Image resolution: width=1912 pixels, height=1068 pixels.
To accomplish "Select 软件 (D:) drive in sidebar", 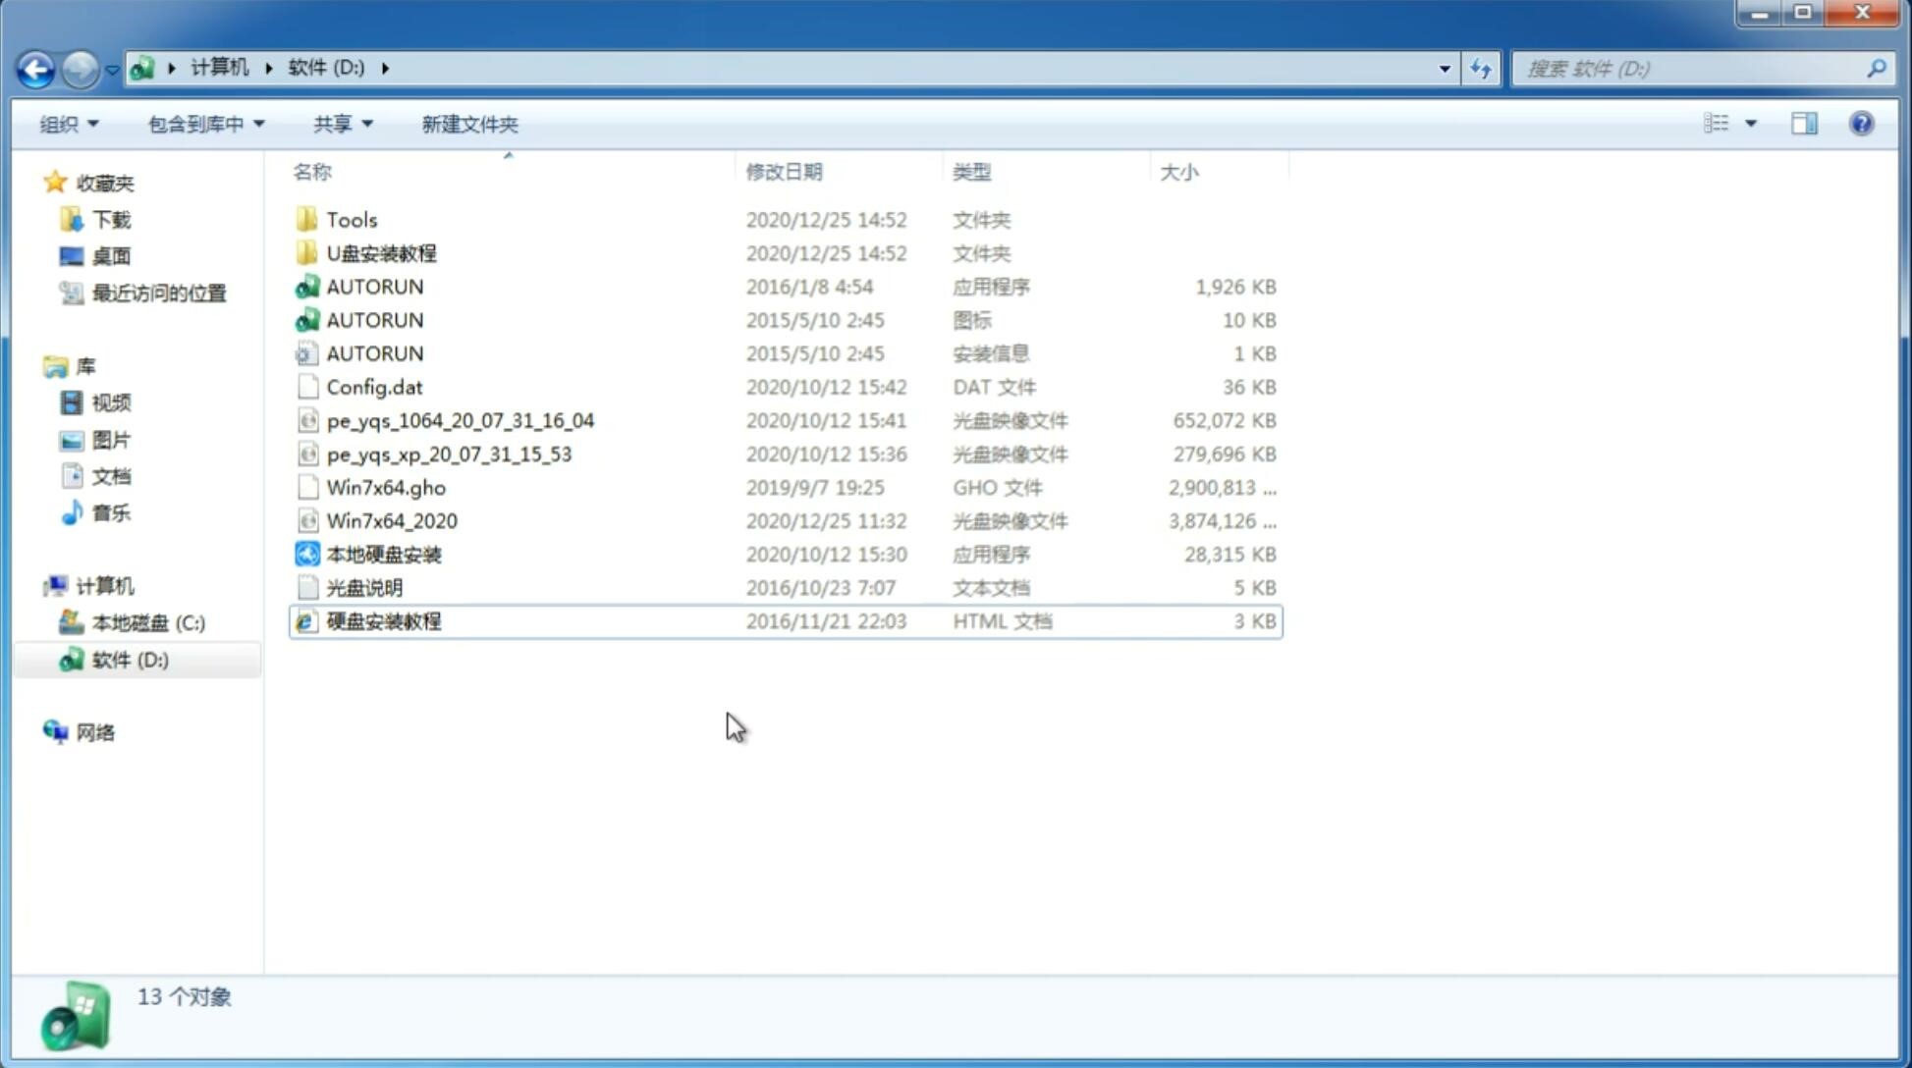I will tap(129, 659).
